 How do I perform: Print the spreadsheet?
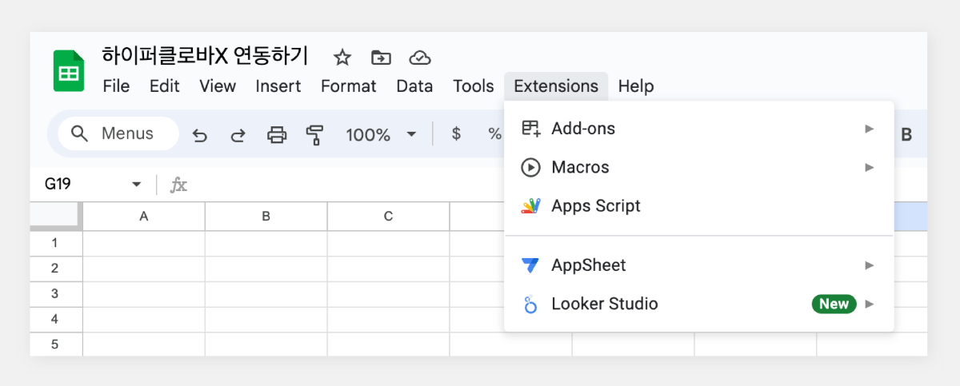(x=277, y=135)
